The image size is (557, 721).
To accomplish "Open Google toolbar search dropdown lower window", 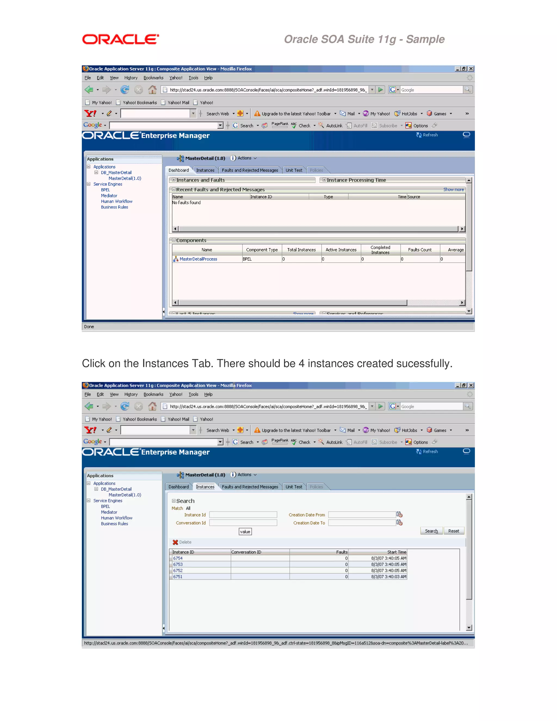I will coord(220,442).
